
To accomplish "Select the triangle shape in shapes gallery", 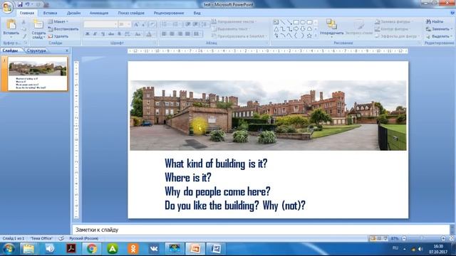I will point(276,29).
